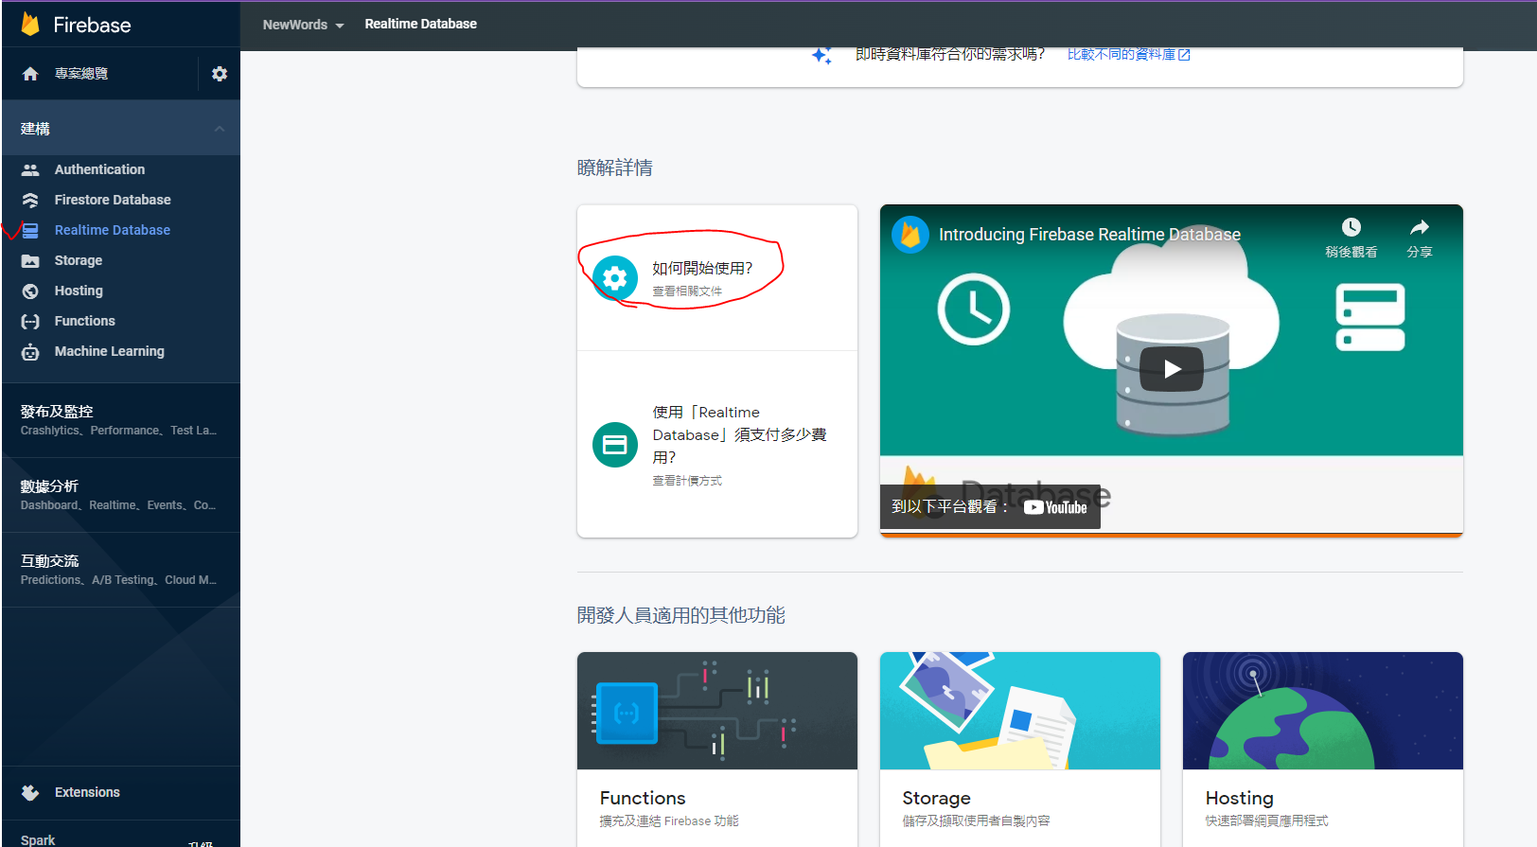This screenshot has height=847, width=1537.
Task: Open project settings gear icon
Action: pyautogui.click(x=220, y=74)
